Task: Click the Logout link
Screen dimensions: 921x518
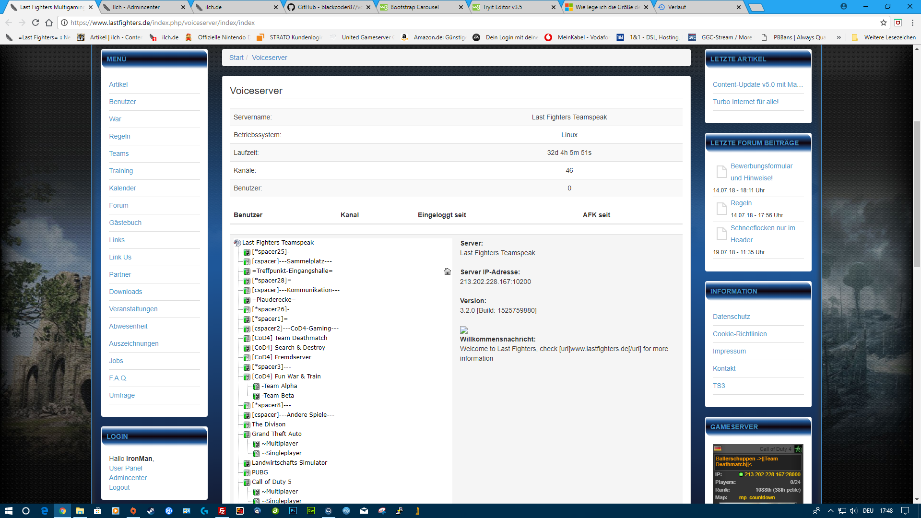Action: (x=119, y=487)
